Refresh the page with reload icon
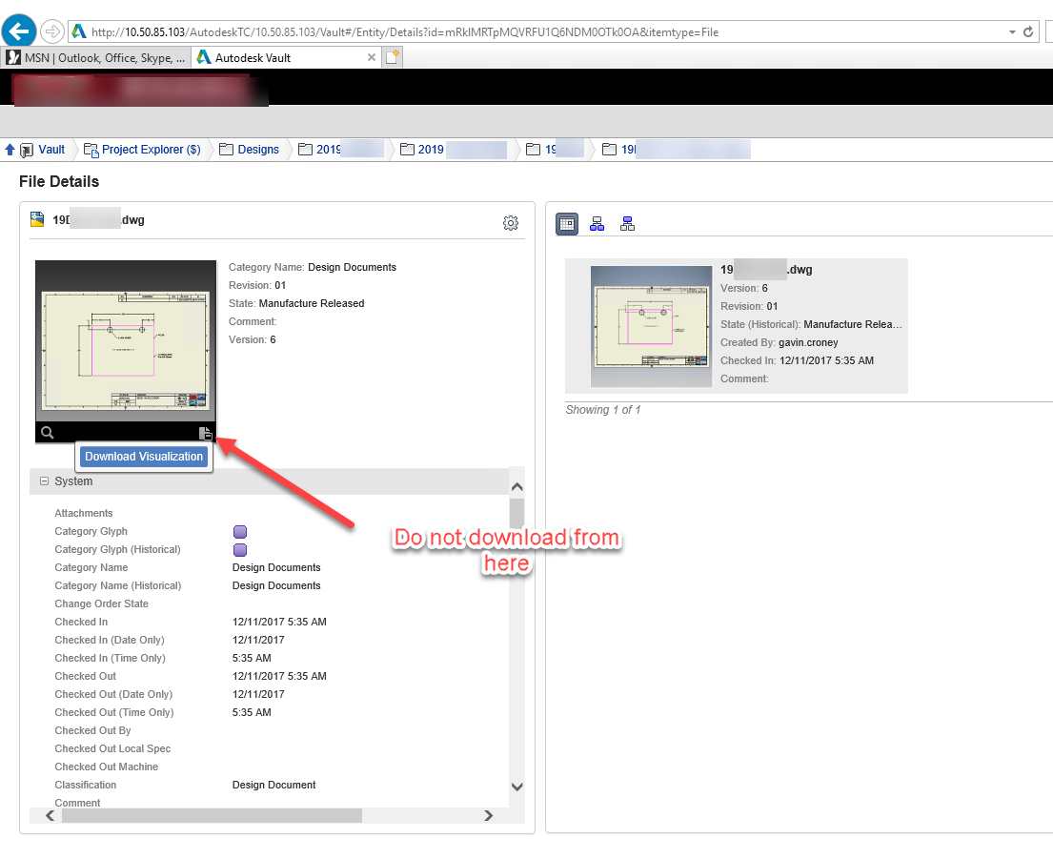1053x859 pixels. (x=1028, y=31)
